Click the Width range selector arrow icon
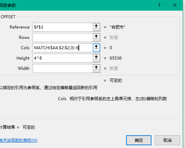 point(96,68)
